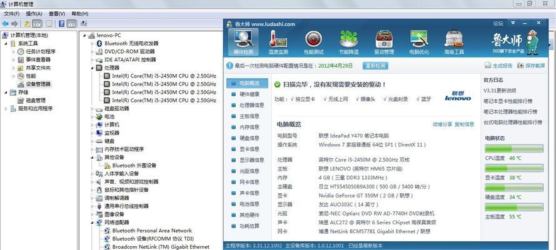
Task: Click the forward arrow in Computer Management toolbar
Action: pos(14,24)
